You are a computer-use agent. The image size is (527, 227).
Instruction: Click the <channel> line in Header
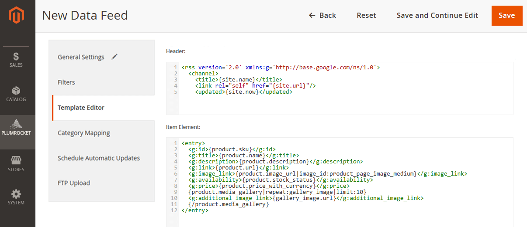[x=204, y=74]
